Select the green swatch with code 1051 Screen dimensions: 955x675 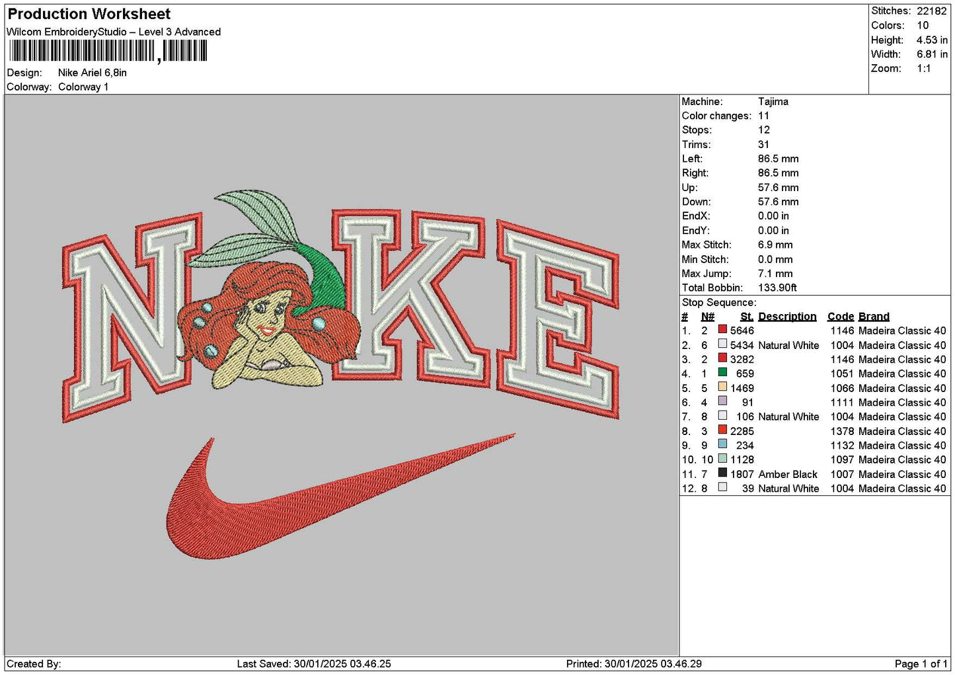722,373
